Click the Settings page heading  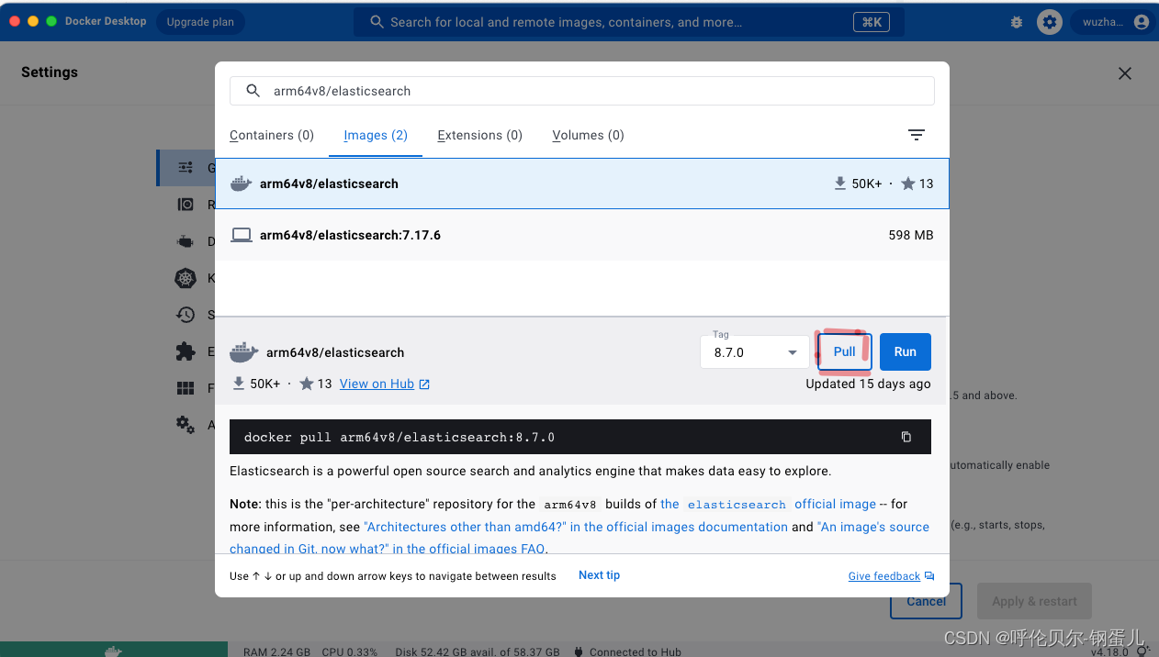[50, 72]
